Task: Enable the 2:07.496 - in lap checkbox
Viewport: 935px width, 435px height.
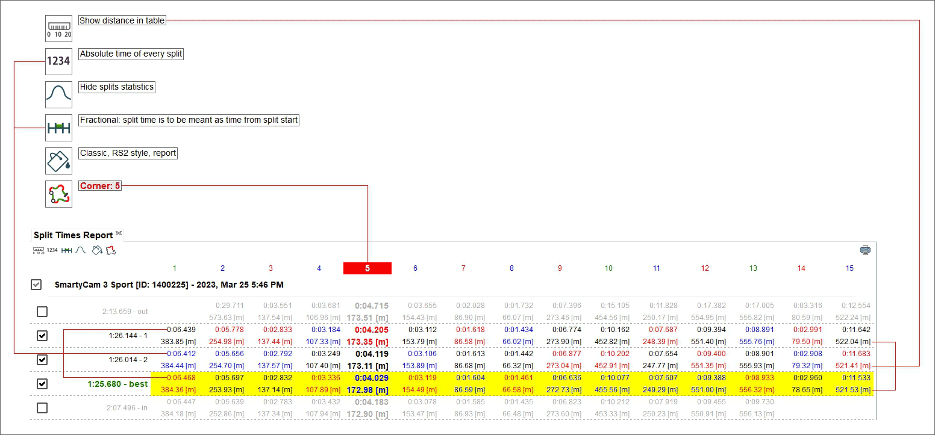Action: tap(42, 408)
